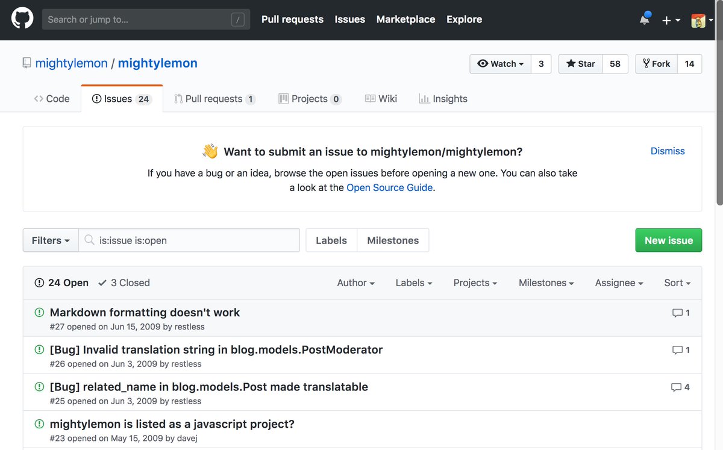This screenshot has height=450, width=723.
Task: Click the New issue button
Action: click(669, 240)
